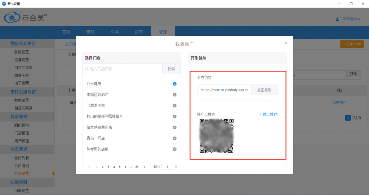Viewport: 369px width, 195px height.
Task: Switch to the 营销 tab
Action: (x=90, y=32)
